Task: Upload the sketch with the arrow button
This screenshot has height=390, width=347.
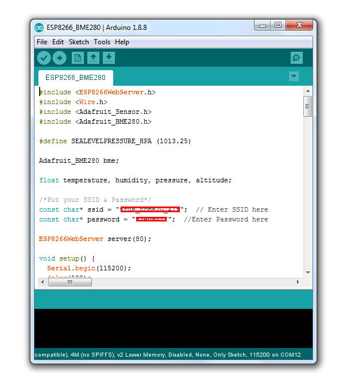Action: [x=59, y=58]
